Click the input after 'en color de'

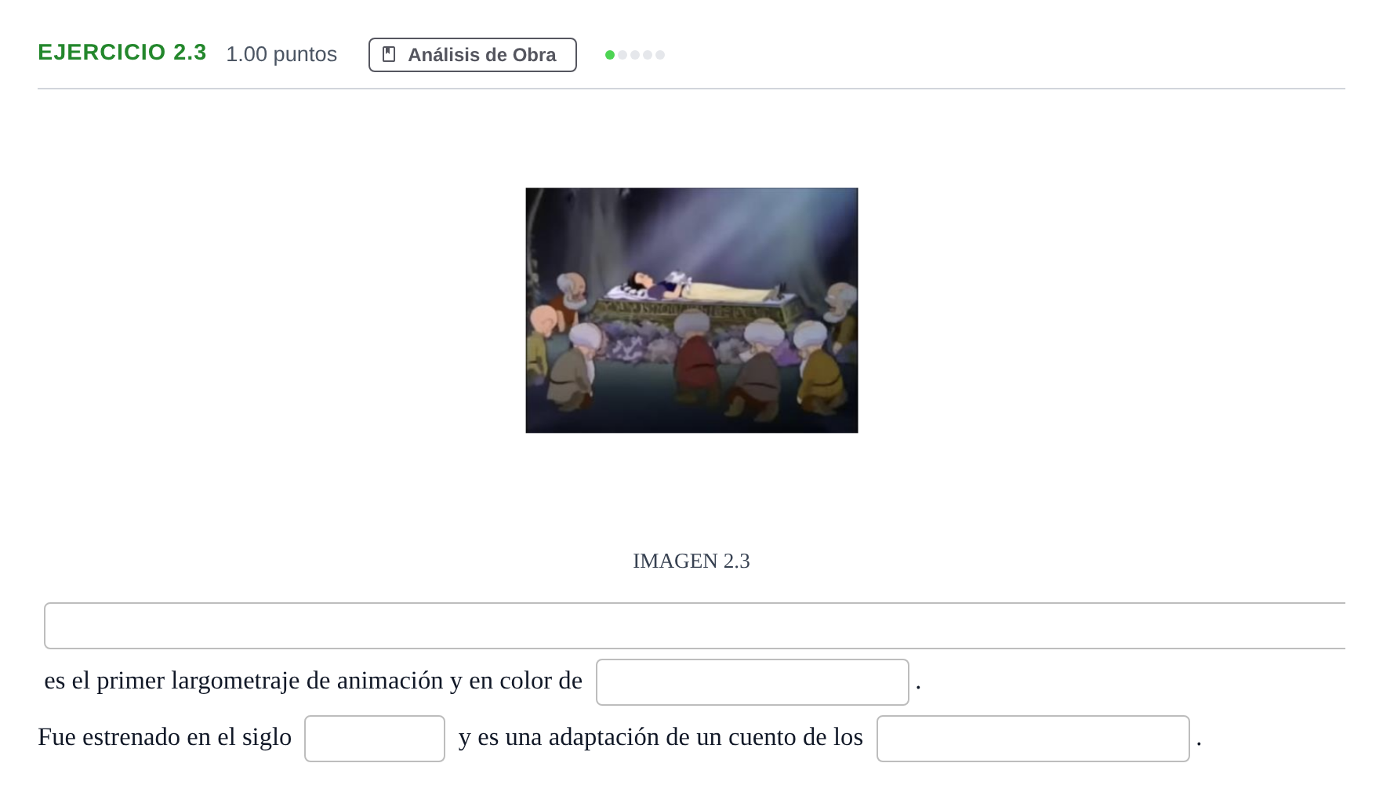click(x=753, y=682)
